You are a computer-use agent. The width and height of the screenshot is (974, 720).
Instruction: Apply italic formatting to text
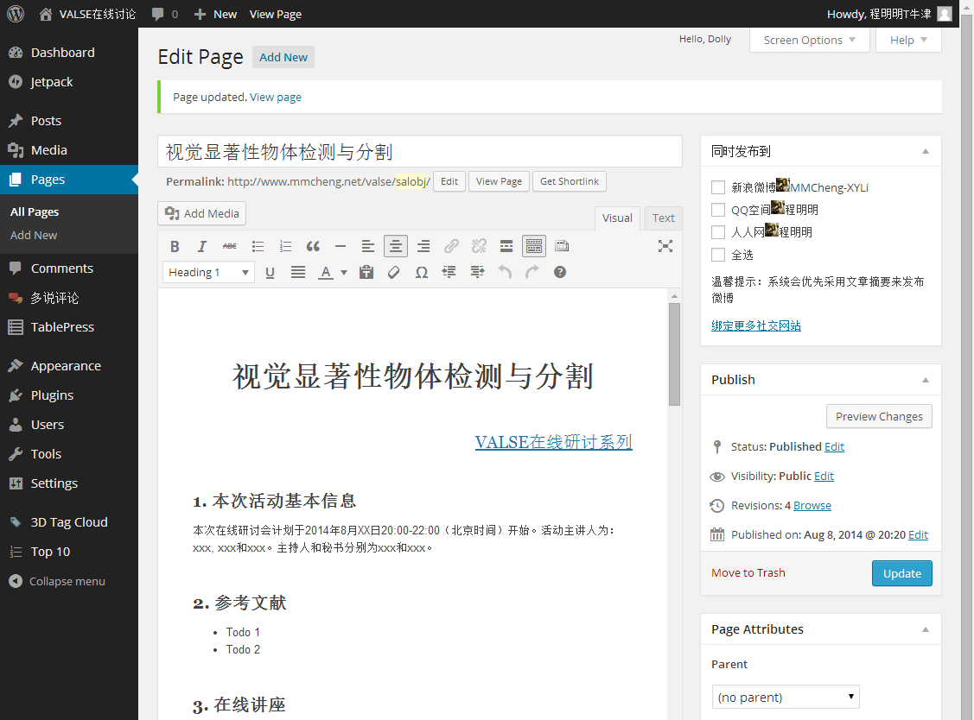coord(202,246)
